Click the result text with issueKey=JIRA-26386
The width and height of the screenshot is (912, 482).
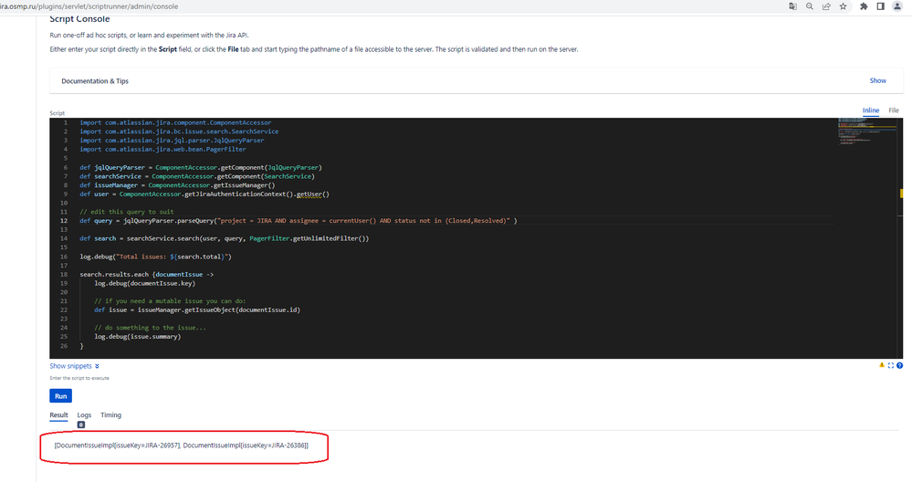(246, 445)
